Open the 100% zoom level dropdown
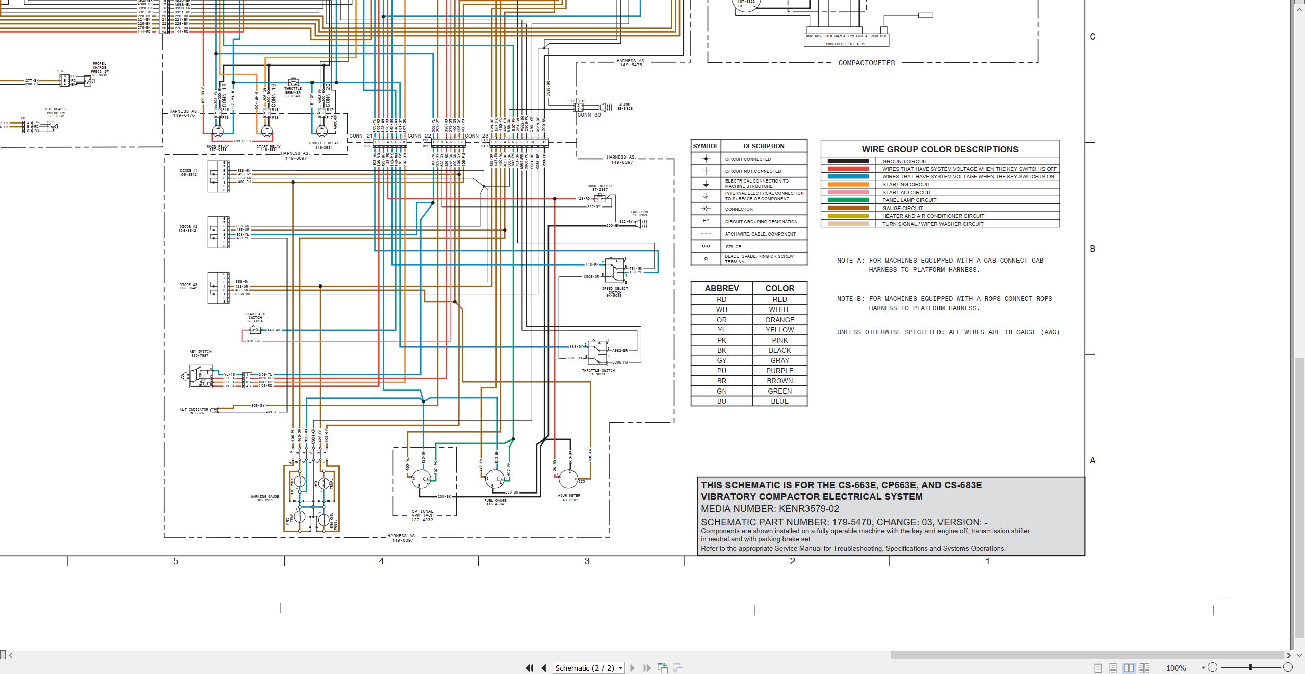The image size is (1305, 674). pos(1203,668)
